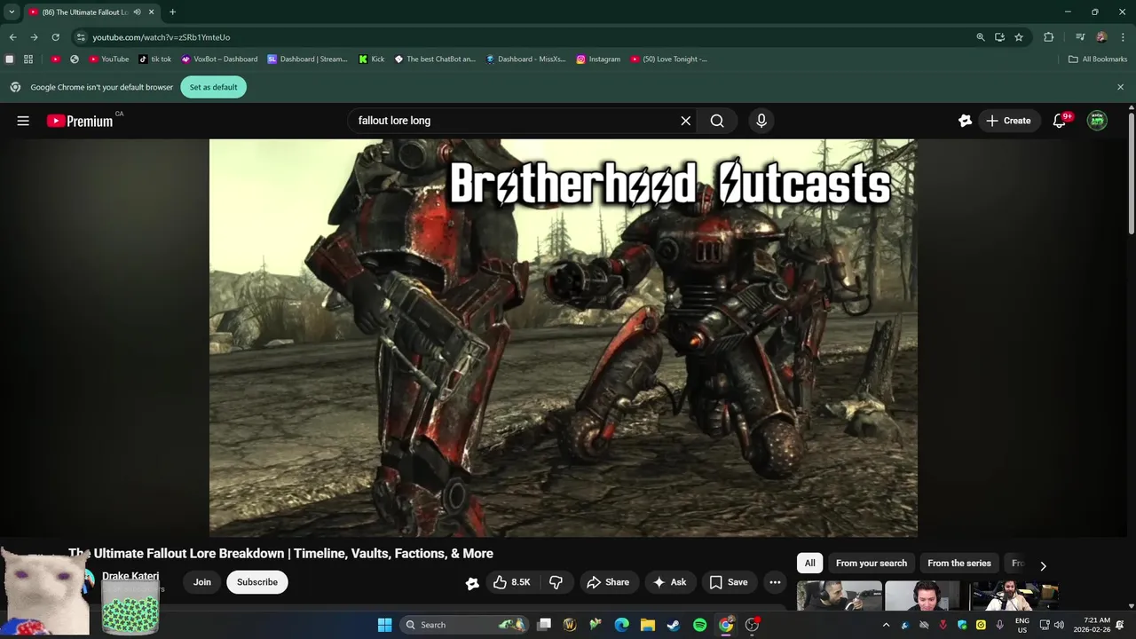Run the search with the magnifier button
Screen dimensions: 1136x639
pos(717,121)
